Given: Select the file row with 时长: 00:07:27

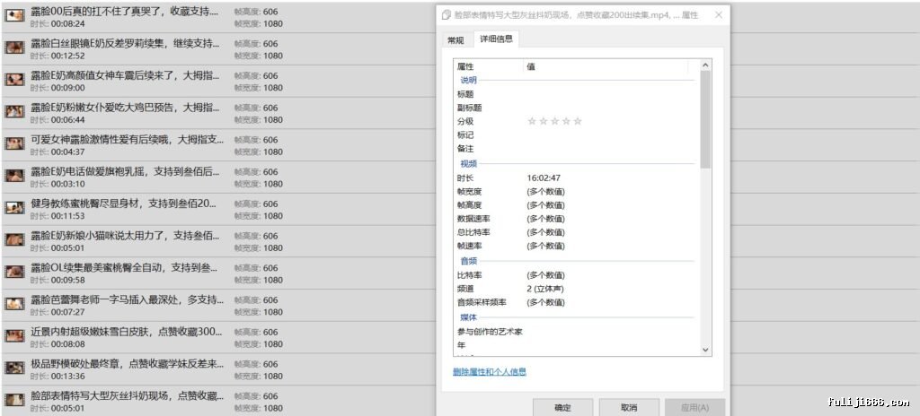Looking at the screenshot, I should pyautogui.click(x=217, y=305).
